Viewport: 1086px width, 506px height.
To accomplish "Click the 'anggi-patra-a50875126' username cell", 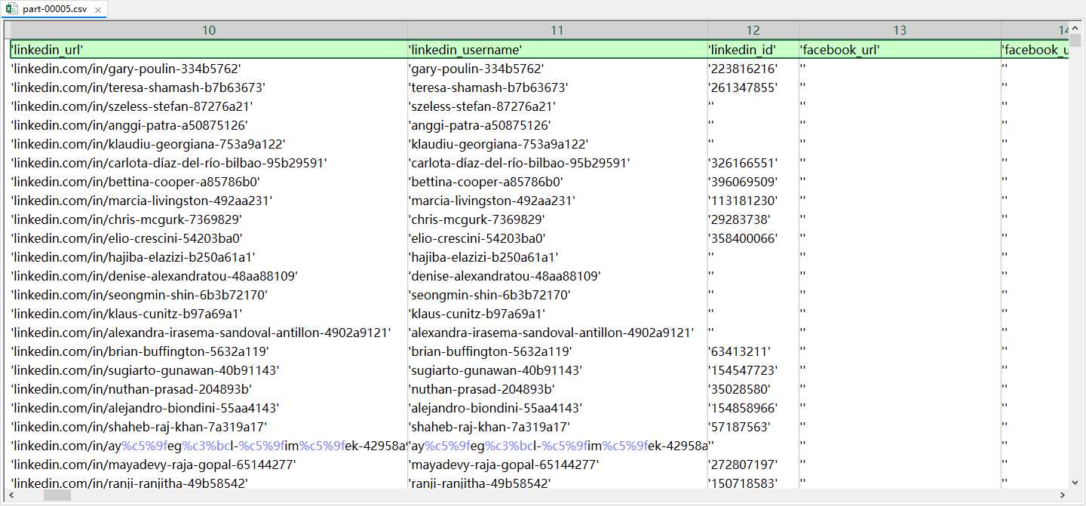I will (x=557, y=125).
